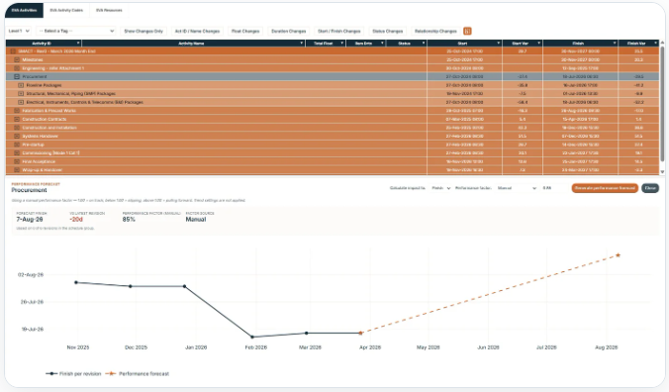Expand the Wrap-up & Handover row
Viewport: 669px width, 392px height.
click(x=17, y=170)
